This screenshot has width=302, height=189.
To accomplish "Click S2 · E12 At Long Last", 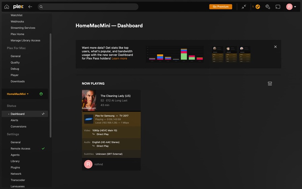I will point(114,100).
